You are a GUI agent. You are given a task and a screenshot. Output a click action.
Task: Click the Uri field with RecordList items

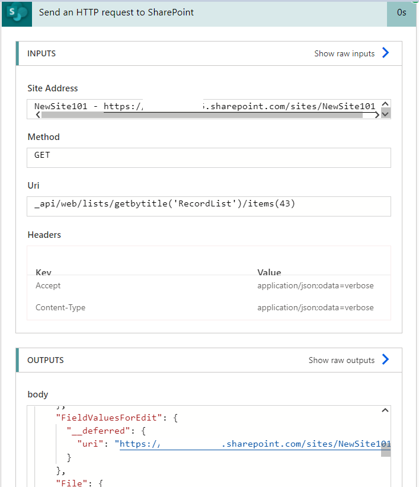pyautogui.click(x=209, y=206)
